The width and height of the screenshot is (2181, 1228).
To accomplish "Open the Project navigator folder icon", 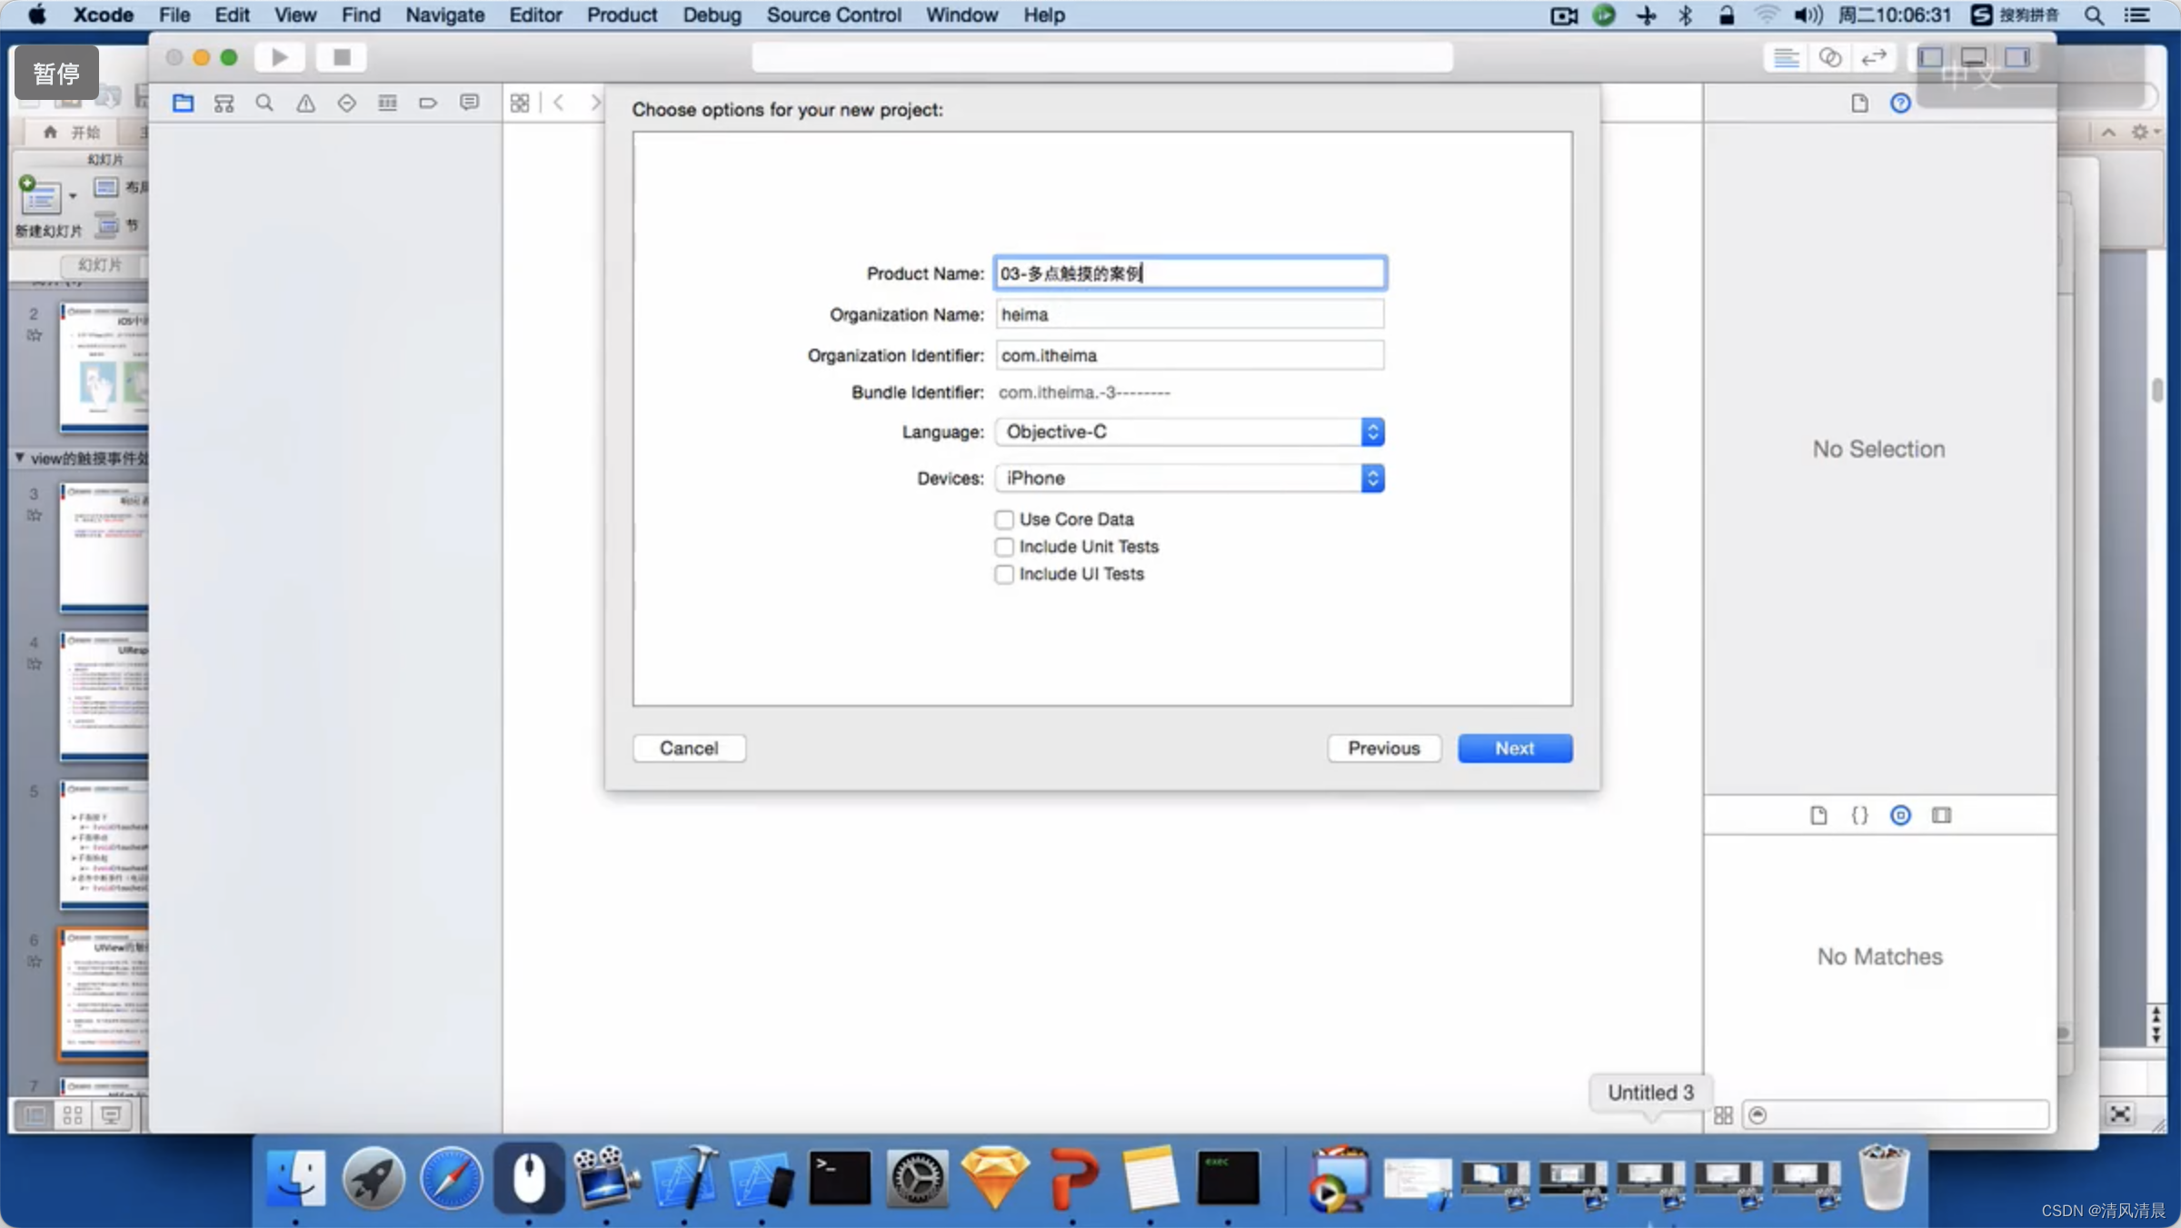I will point(183,103).
